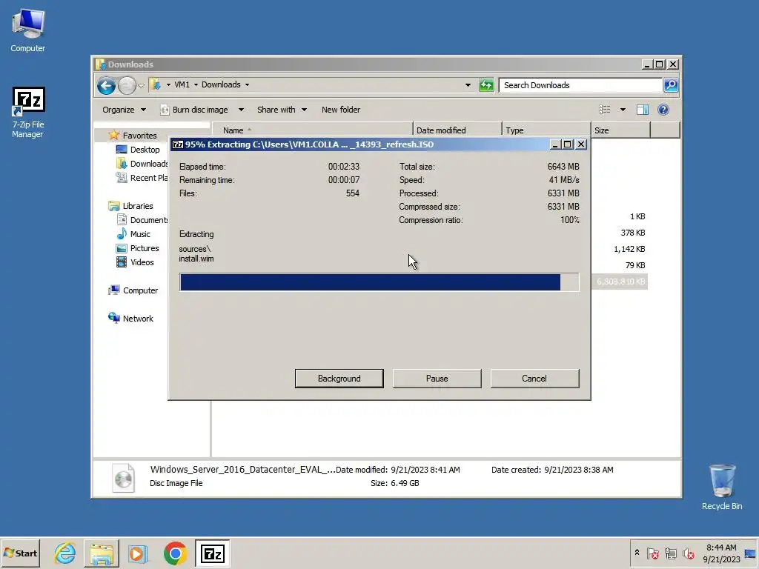The width and height of the screenshot is (759, 569).
Task: Open Documents library in sidebar
Action: pyautogui.click(x=142, y=220)
